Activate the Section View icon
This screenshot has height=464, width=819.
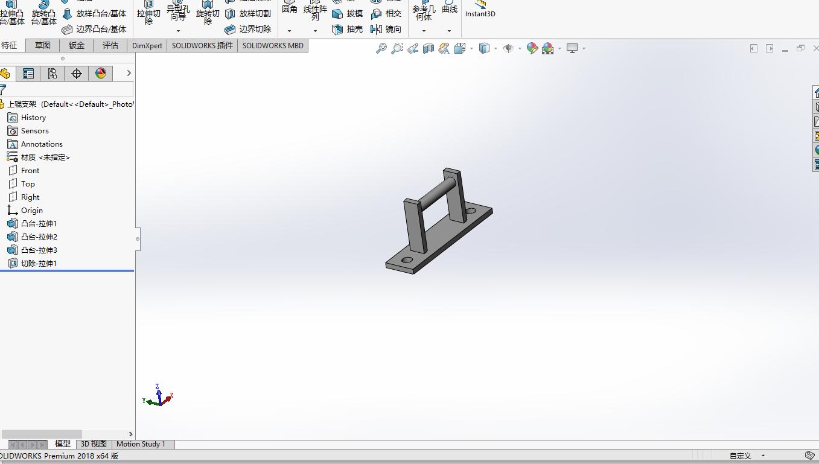tap(429, 48)
